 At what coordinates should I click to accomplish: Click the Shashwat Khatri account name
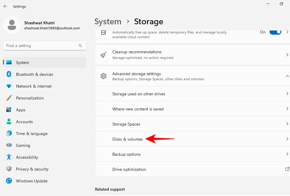coord(39,23)
